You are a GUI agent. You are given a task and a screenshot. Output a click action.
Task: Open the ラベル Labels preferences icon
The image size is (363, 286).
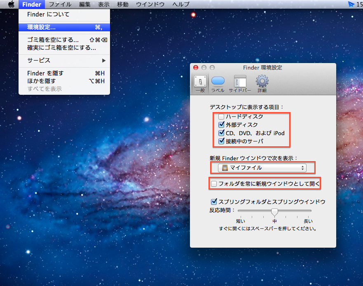click(218, 84)
